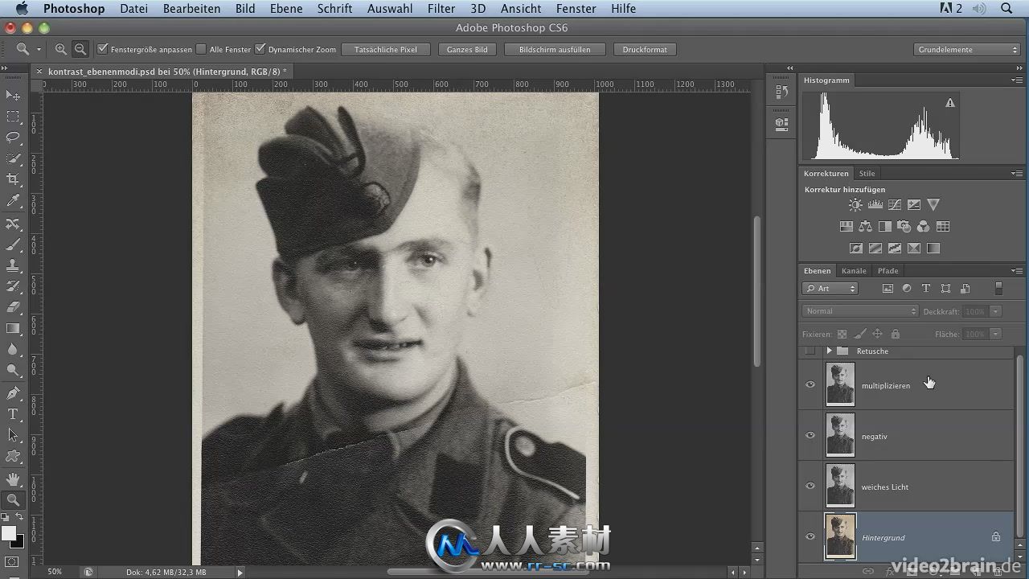
Task: Select the Dodge tool
Action: 13,371
